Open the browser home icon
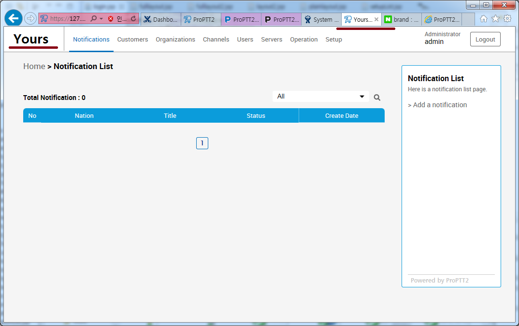 (484, 19)
